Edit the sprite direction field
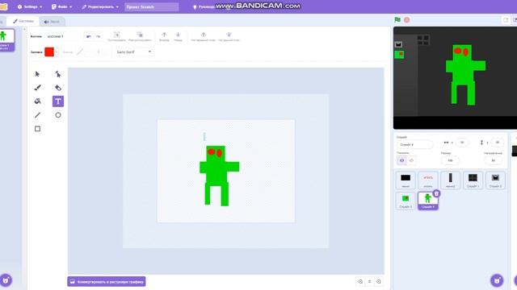The image size is (517, 290). pyautogui.click(x=494, y=160)
